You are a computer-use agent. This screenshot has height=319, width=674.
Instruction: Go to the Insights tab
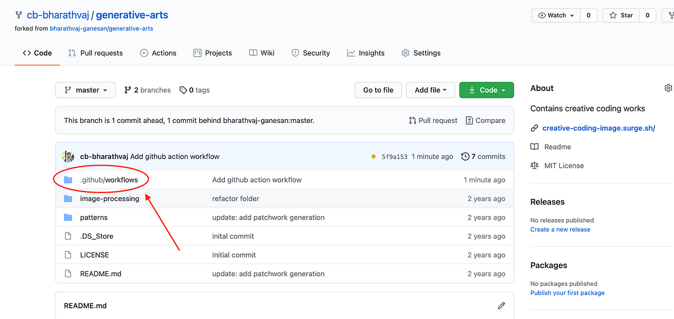[366, 53]
